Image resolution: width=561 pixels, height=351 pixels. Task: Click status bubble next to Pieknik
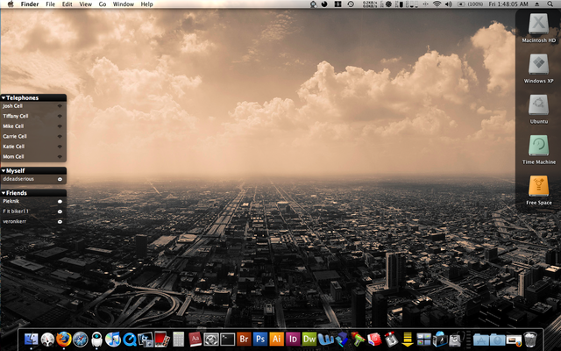60,202
